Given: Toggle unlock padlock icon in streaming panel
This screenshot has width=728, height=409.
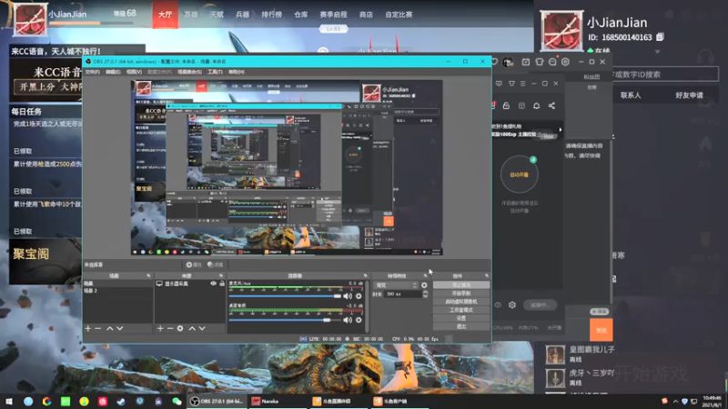Looking at the screenshot, I should click(506, 105).
